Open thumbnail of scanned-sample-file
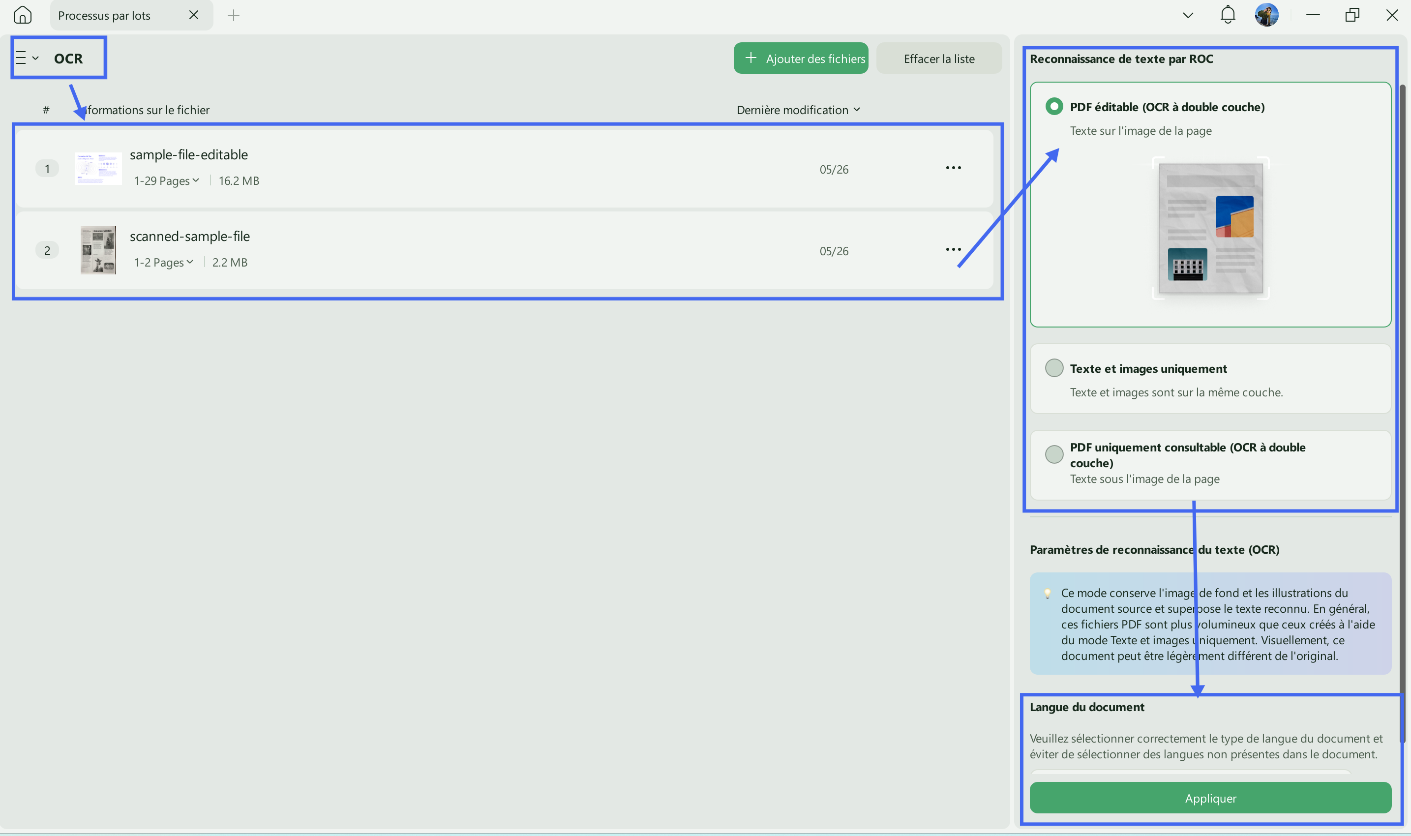Screen dimensions: 1411x836 tap(98, 250)
